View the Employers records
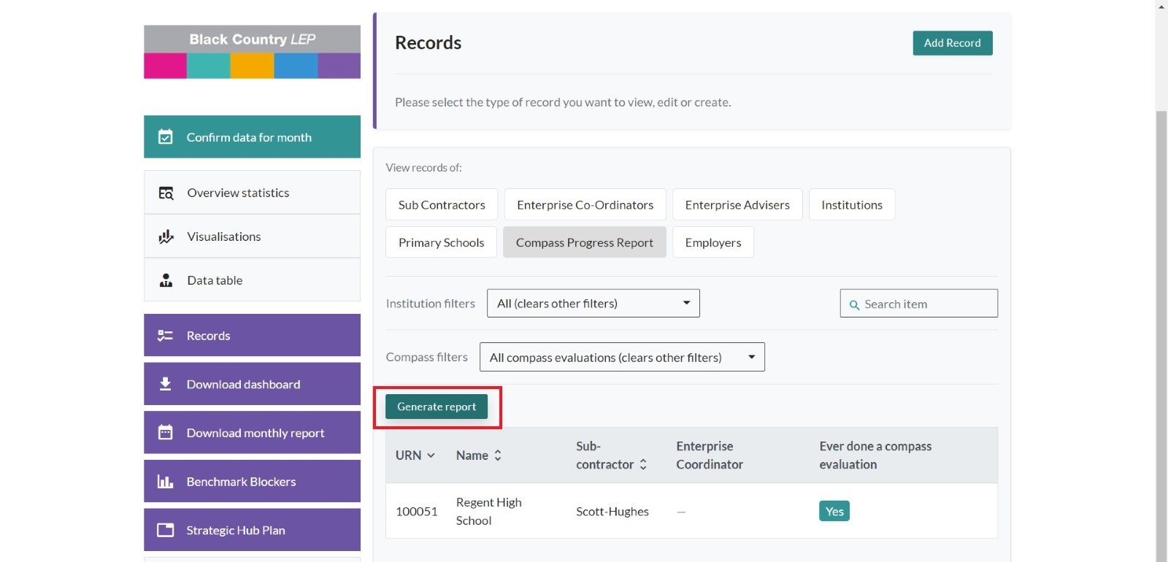Screen dimensions: 1168x562 point(712,242)
